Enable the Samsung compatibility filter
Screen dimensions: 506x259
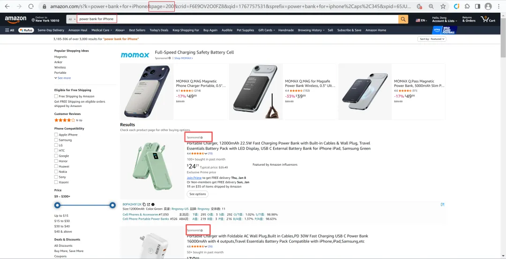click(56, 140)
